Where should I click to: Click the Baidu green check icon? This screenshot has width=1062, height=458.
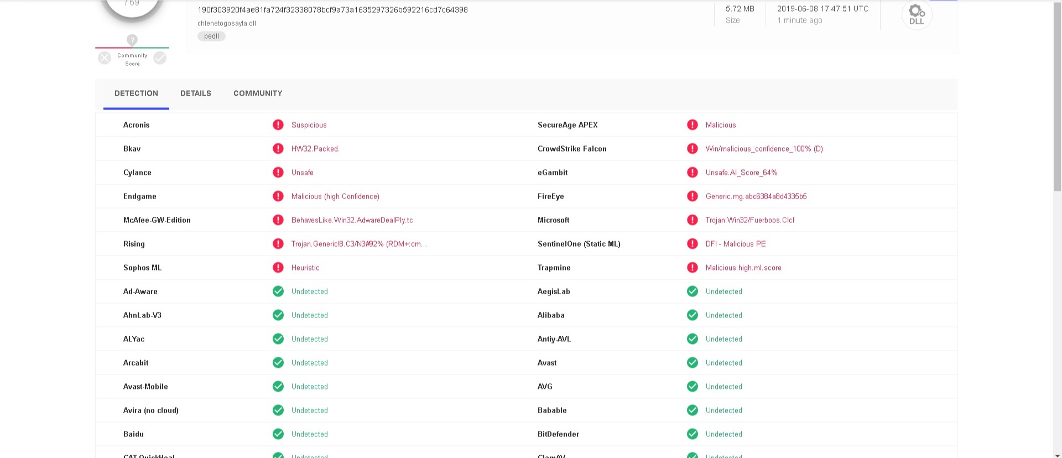278,434
